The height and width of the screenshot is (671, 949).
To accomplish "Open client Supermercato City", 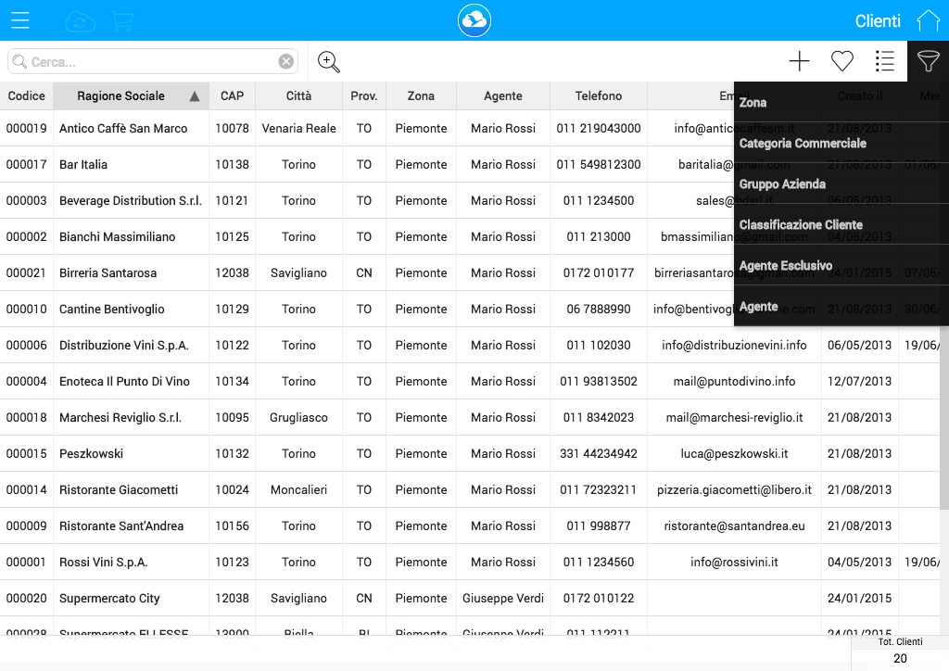I will (x=109, y=599).
